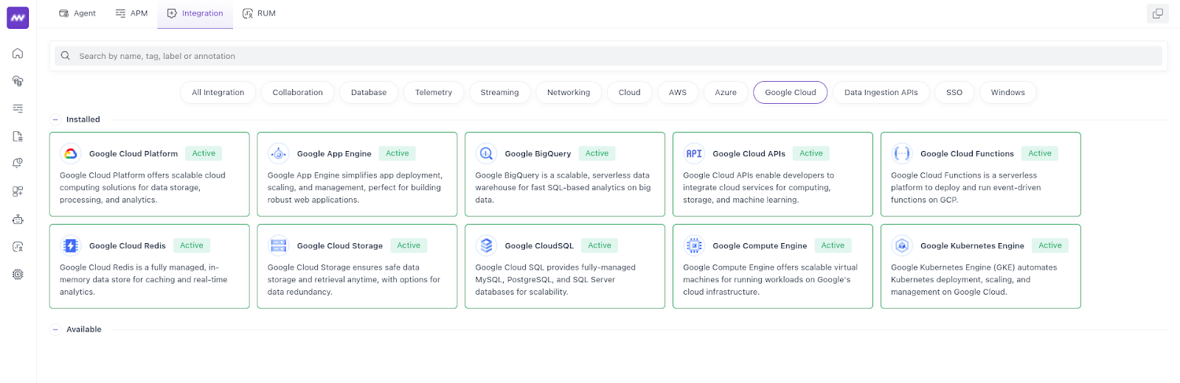Click Active badge on Google Compute Engine
The image size is (1180, 383).
pos(833,245)
